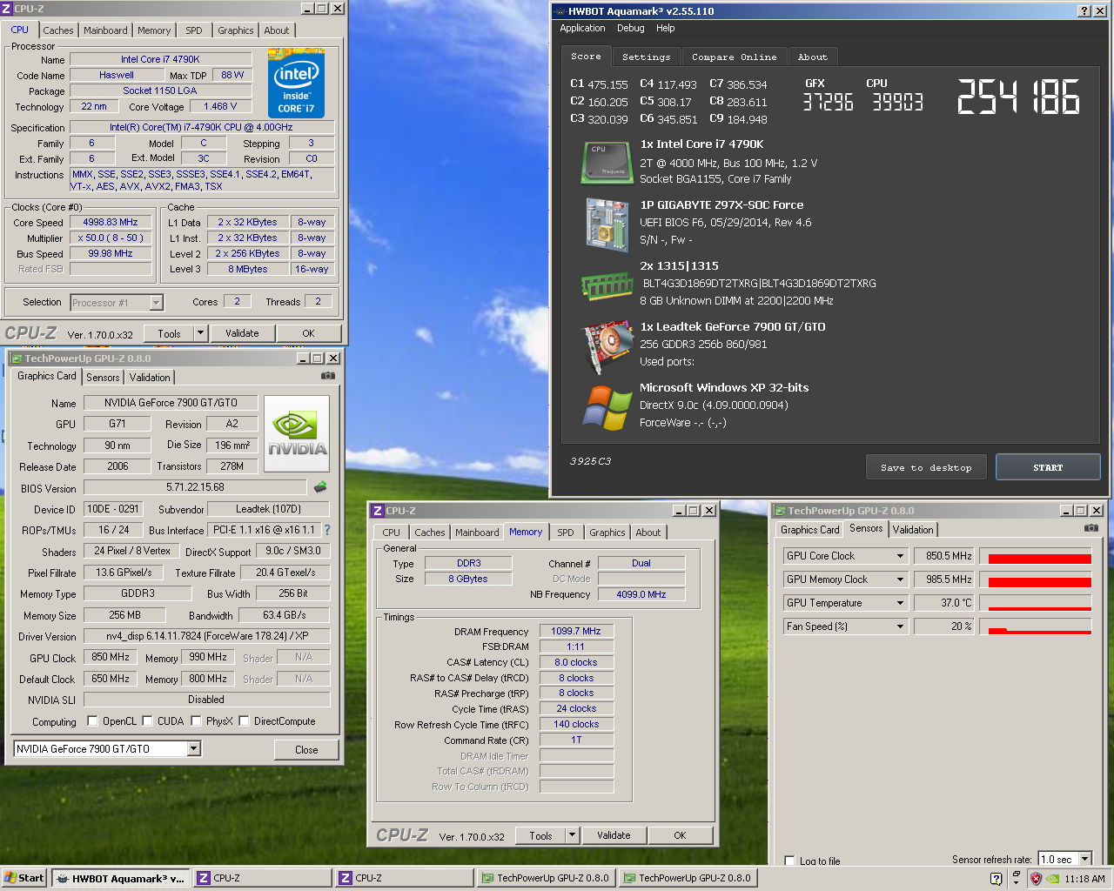The width and height of the screenshot is (1114, 891).
Task: Click the Windows flag icon in Aquamark
Action: (x=607, y=407)
